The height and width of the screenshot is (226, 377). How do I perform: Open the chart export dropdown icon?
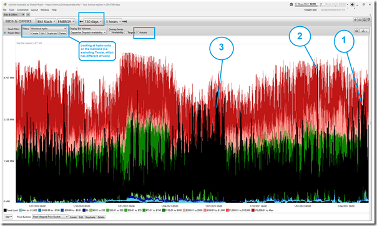(365, 31)
